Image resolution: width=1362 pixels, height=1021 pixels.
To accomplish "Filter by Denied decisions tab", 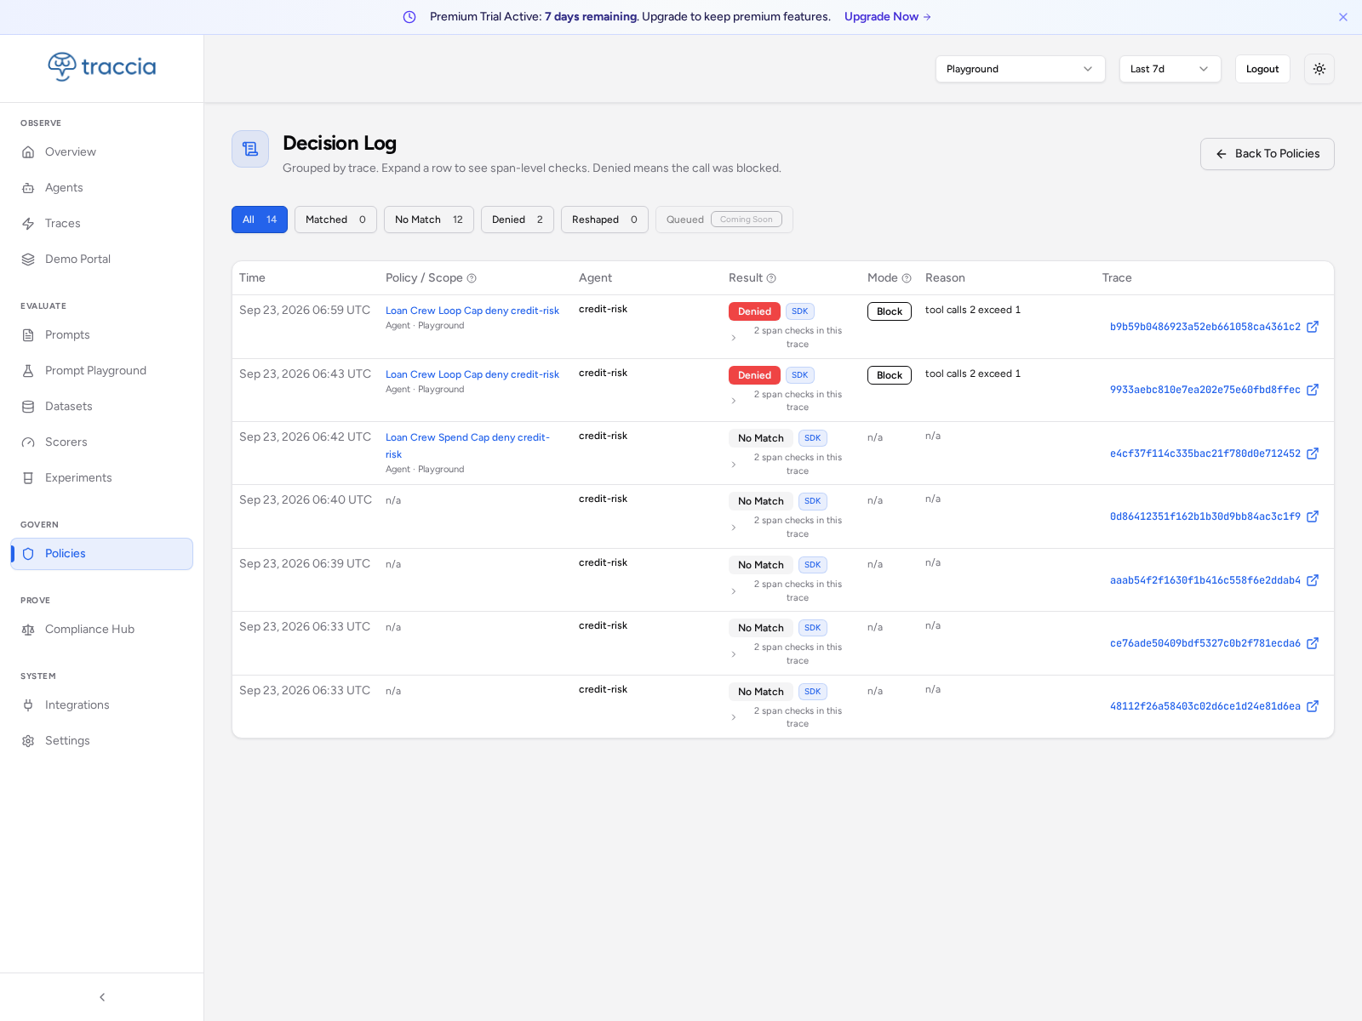I will coord(518,220).
